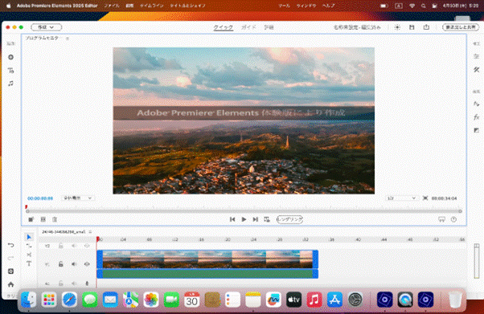Click the render icon next to step forward

coord(267,219)
